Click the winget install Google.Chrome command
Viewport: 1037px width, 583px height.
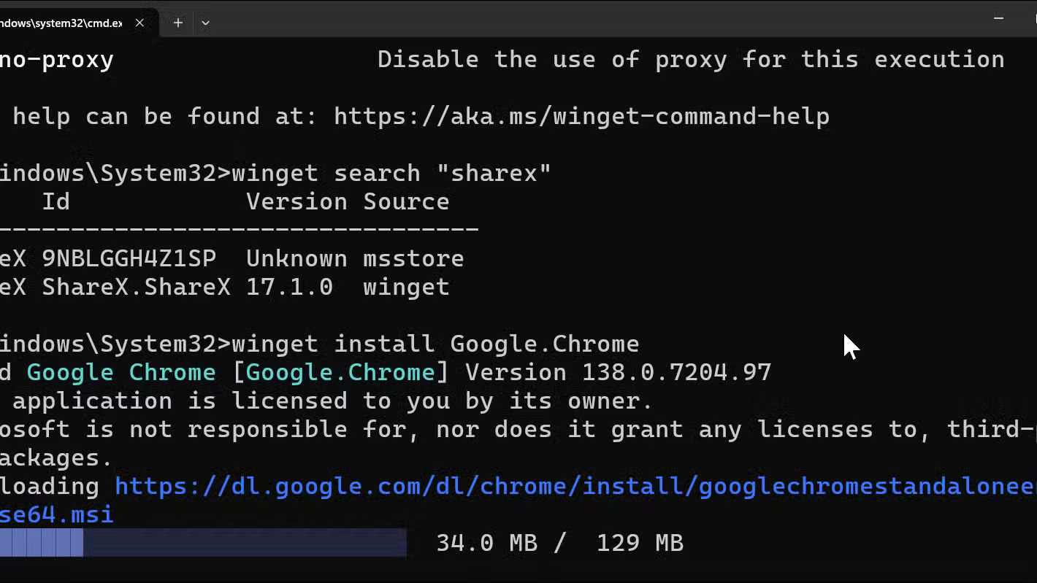[x=435, y=344]
